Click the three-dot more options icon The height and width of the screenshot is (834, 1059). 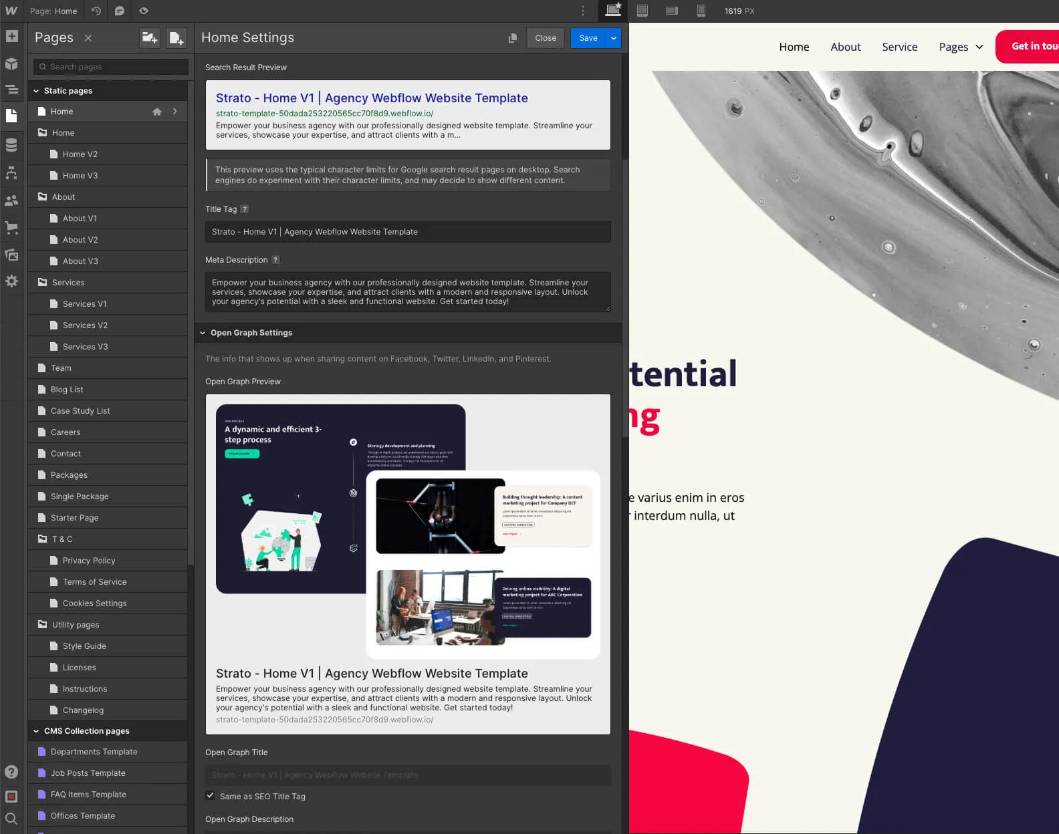(x=583, y=11)
